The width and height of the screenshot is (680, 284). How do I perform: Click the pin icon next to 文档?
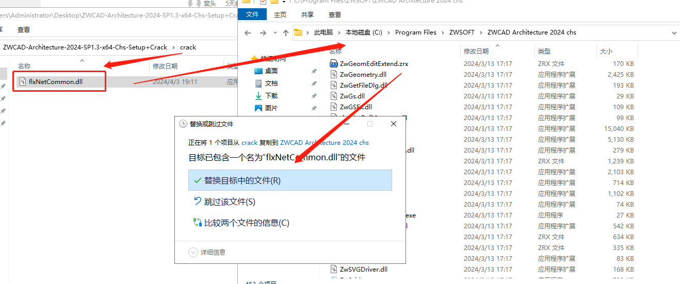tap(314, 83)
